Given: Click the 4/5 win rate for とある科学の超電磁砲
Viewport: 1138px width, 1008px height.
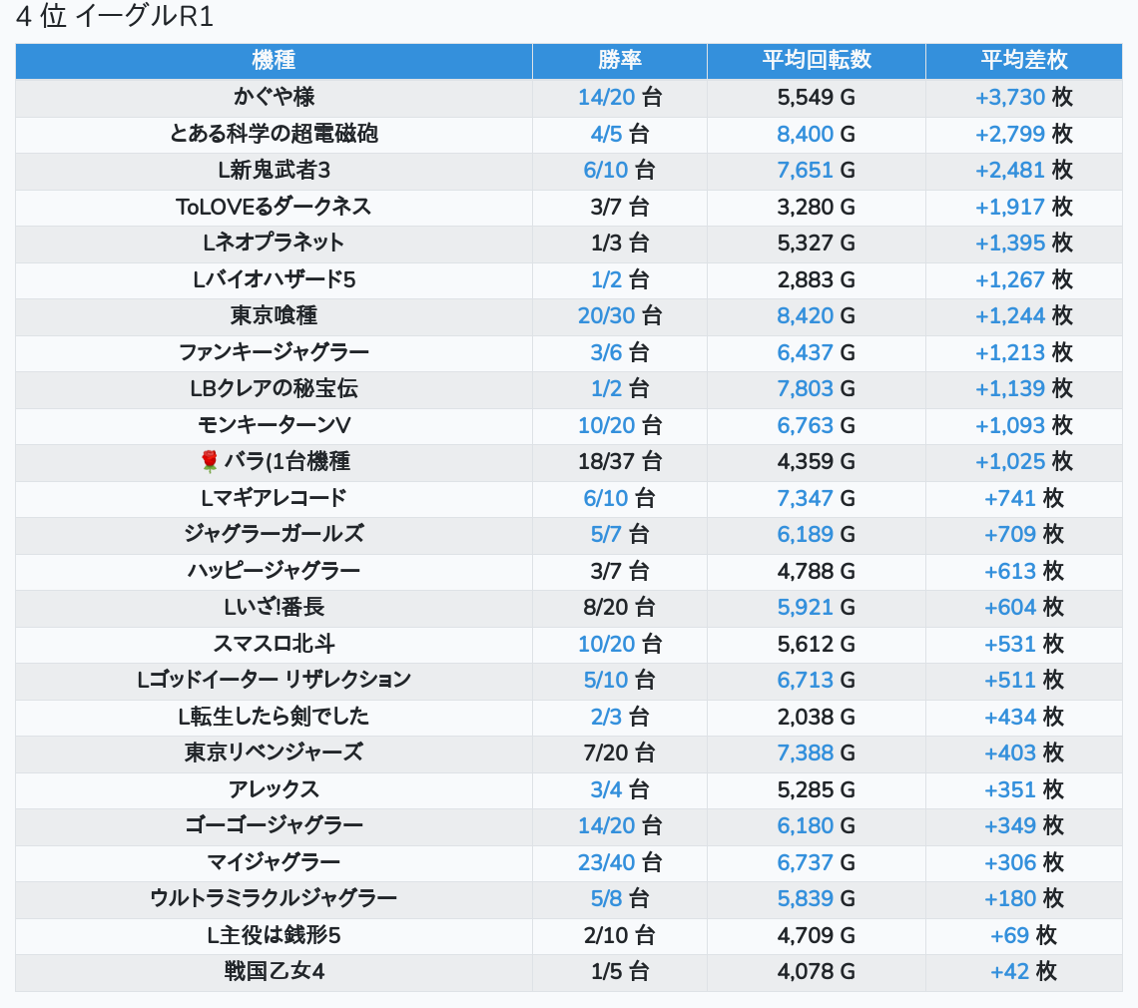Looking at the screenshot, I should [606, 134].
